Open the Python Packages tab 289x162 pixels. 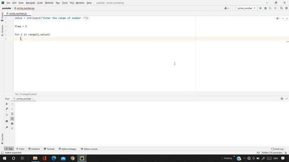tap(67, 149)
